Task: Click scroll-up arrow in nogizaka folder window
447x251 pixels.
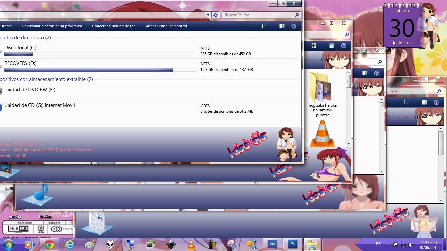Action: 348,72
